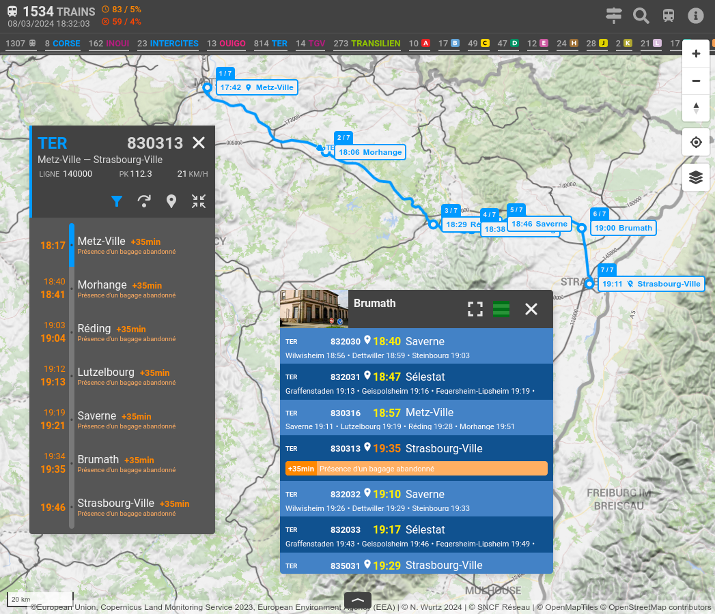
Task: Expand the bottom drawer chevron
Action: [357, 600]
